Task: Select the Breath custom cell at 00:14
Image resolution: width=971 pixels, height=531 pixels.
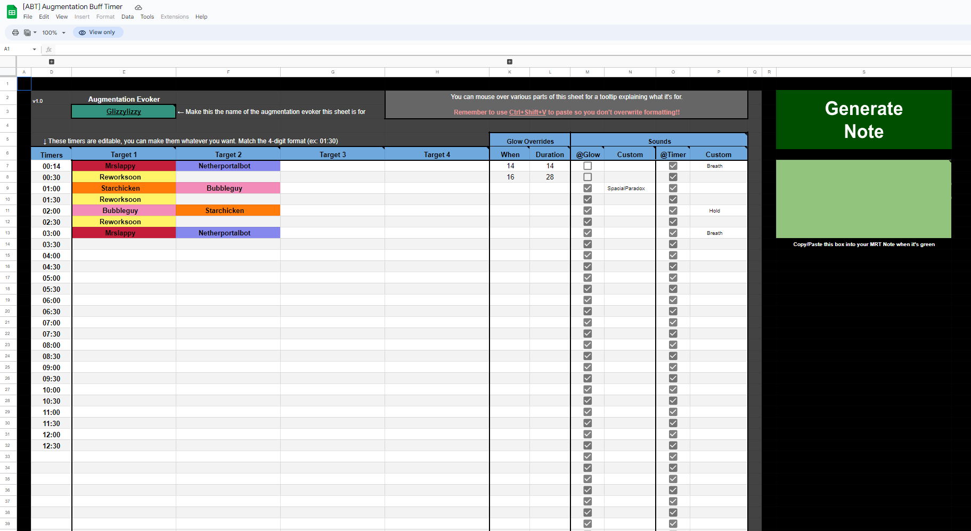Action: pyautogui.click(x=719, y=166)
